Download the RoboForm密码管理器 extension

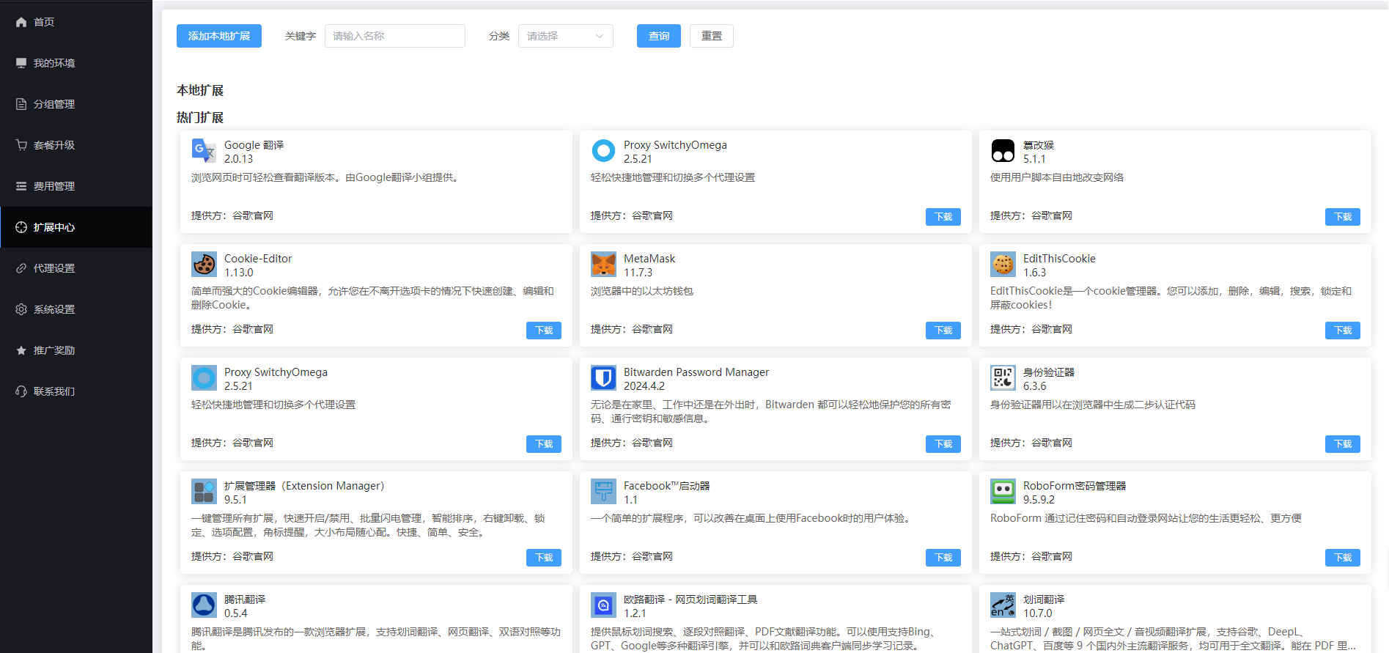click(1342, 558)
